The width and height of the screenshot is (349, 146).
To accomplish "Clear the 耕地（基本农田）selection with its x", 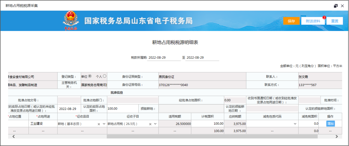I will click(x=99, y=124).
